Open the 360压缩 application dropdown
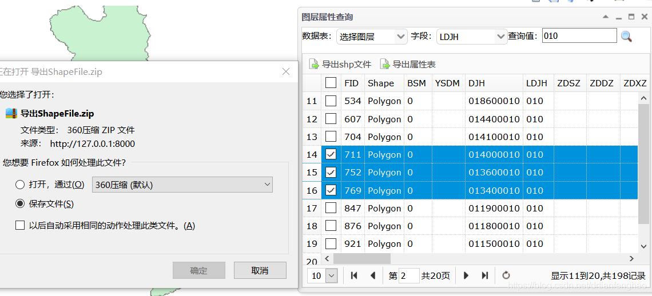Image resolution: width=652 pixels, height=296 pixels. 182,185
